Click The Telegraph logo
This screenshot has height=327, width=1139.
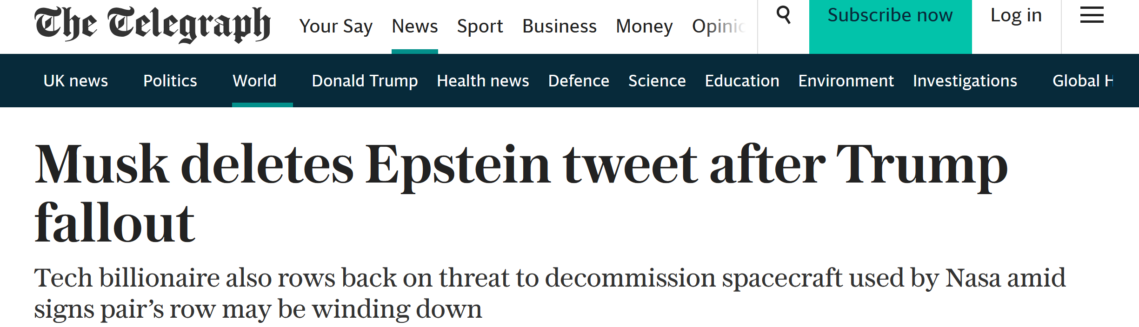coord(152,25)
